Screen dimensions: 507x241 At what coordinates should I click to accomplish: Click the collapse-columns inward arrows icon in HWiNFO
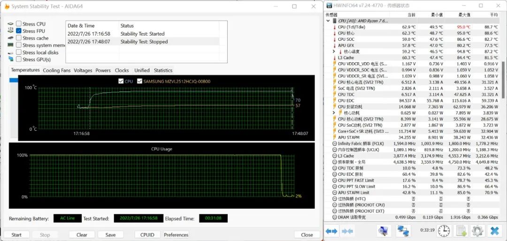(x=347, y=231)
